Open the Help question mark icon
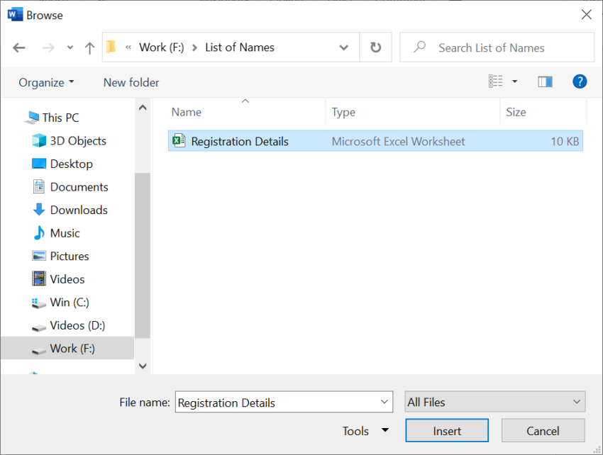Screen dimensions: 603x455 tap(580, 82)
